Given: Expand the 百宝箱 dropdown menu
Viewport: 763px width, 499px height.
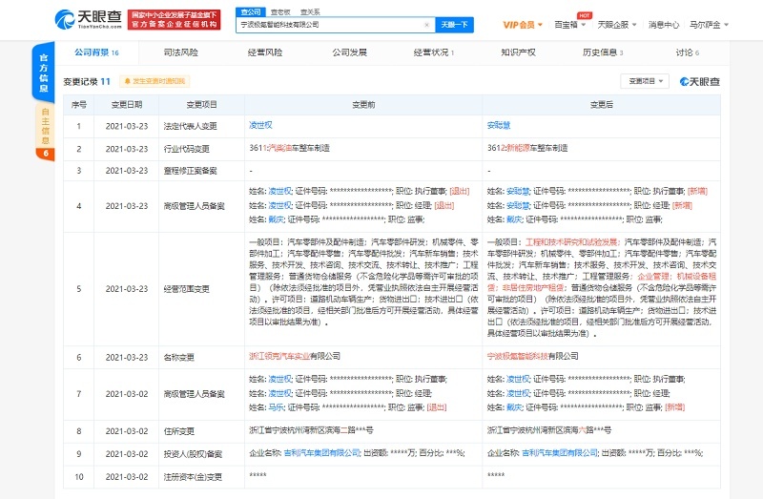Looking at the screenshot, I should [x=569, y=25].
